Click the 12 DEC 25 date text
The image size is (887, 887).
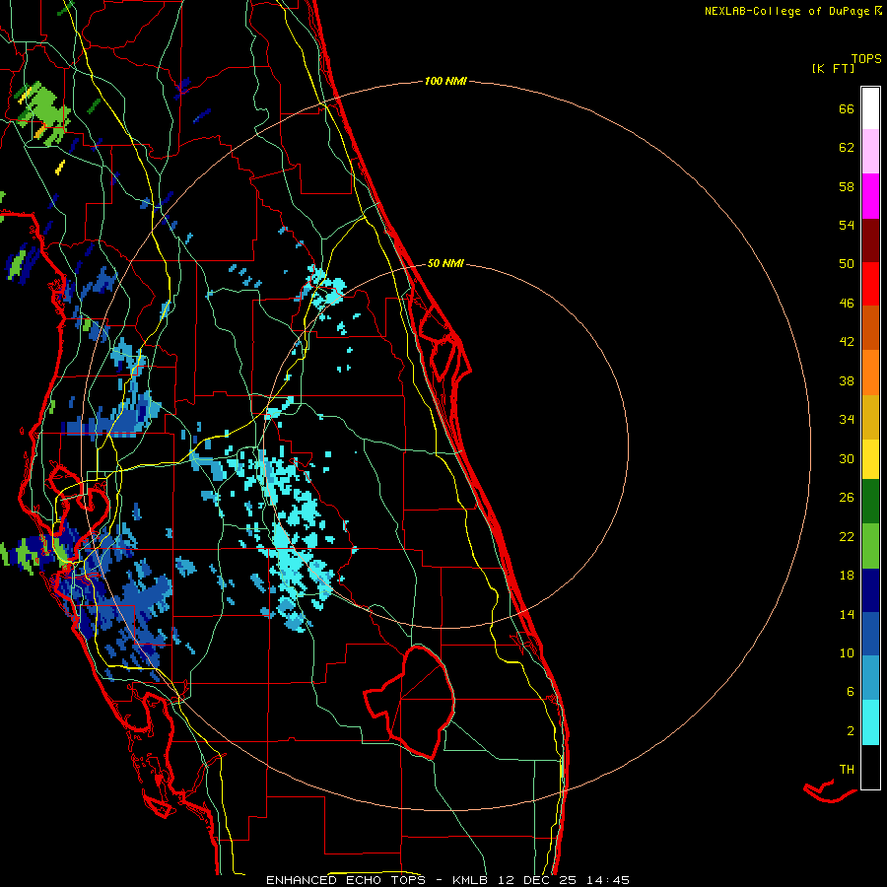click(x=538, y=880)
